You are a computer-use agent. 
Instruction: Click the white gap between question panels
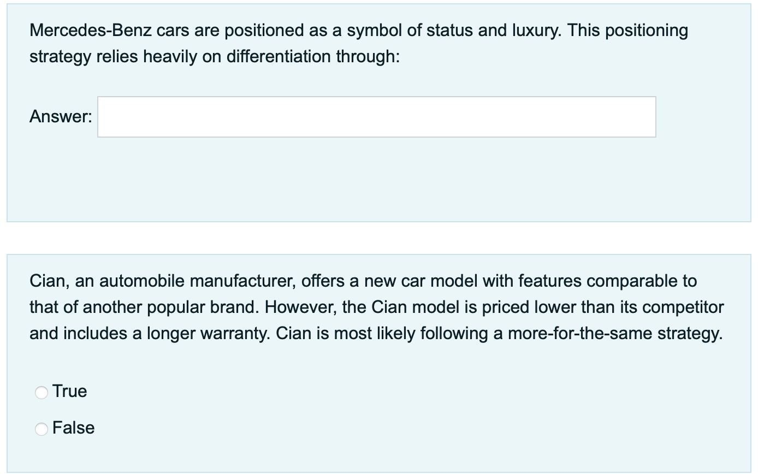pos(379,238)
